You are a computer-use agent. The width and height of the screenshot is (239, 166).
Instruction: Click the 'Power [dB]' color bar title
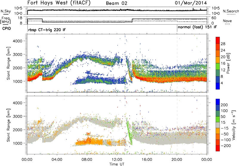tap(228, 63)
